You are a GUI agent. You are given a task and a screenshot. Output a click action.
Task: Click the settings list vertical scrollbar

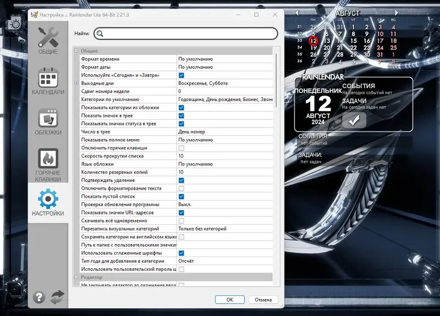pyautogui.click(x=276, y=80)
